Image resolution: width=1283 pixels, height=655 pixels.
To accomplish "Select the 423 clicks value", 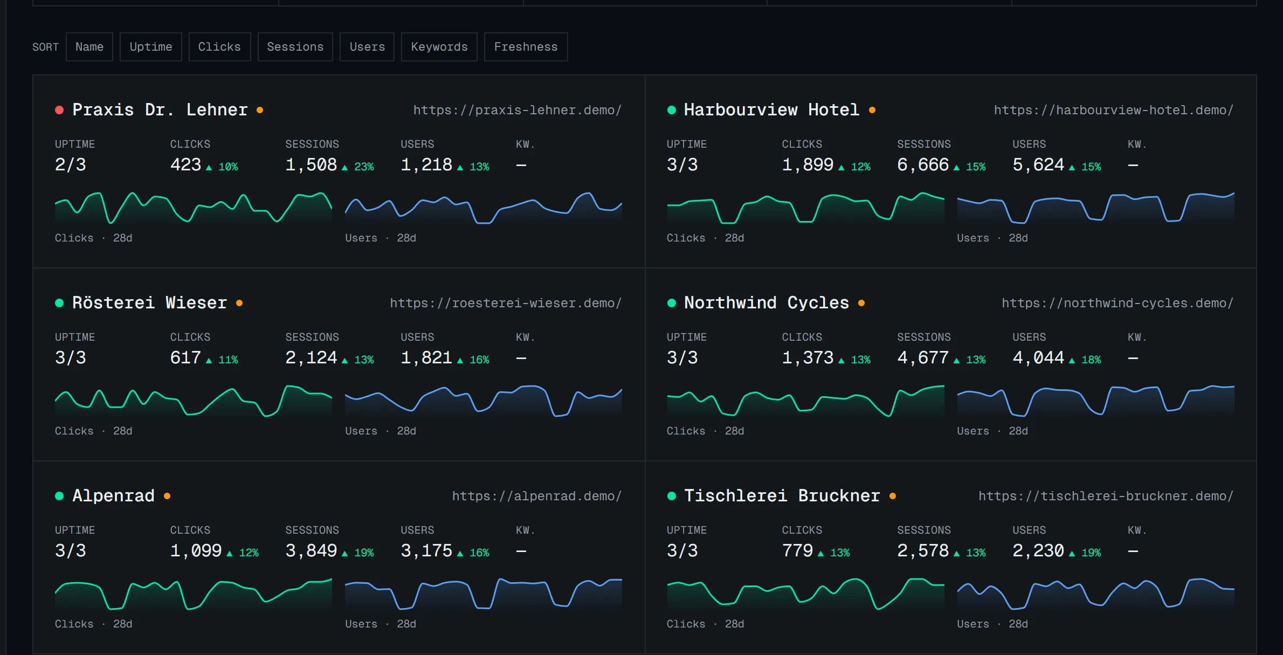I will [185, 164].
